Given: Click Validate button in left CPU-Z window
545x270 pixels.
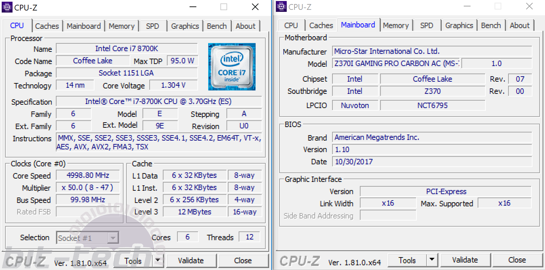Looking at the screenshot, I should click(191, 261).
